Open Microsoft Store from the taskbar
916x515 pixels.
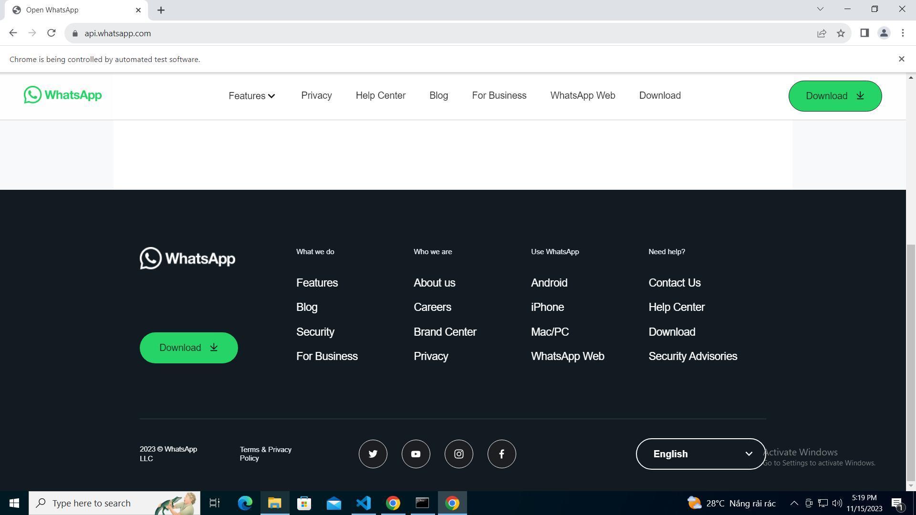(x=304, y=503)
